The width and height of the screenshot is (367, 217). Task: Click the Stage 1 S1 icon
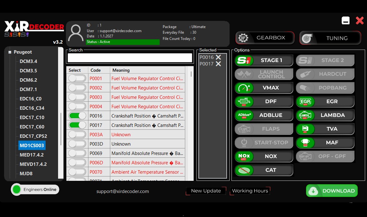(x=244, y=60)
